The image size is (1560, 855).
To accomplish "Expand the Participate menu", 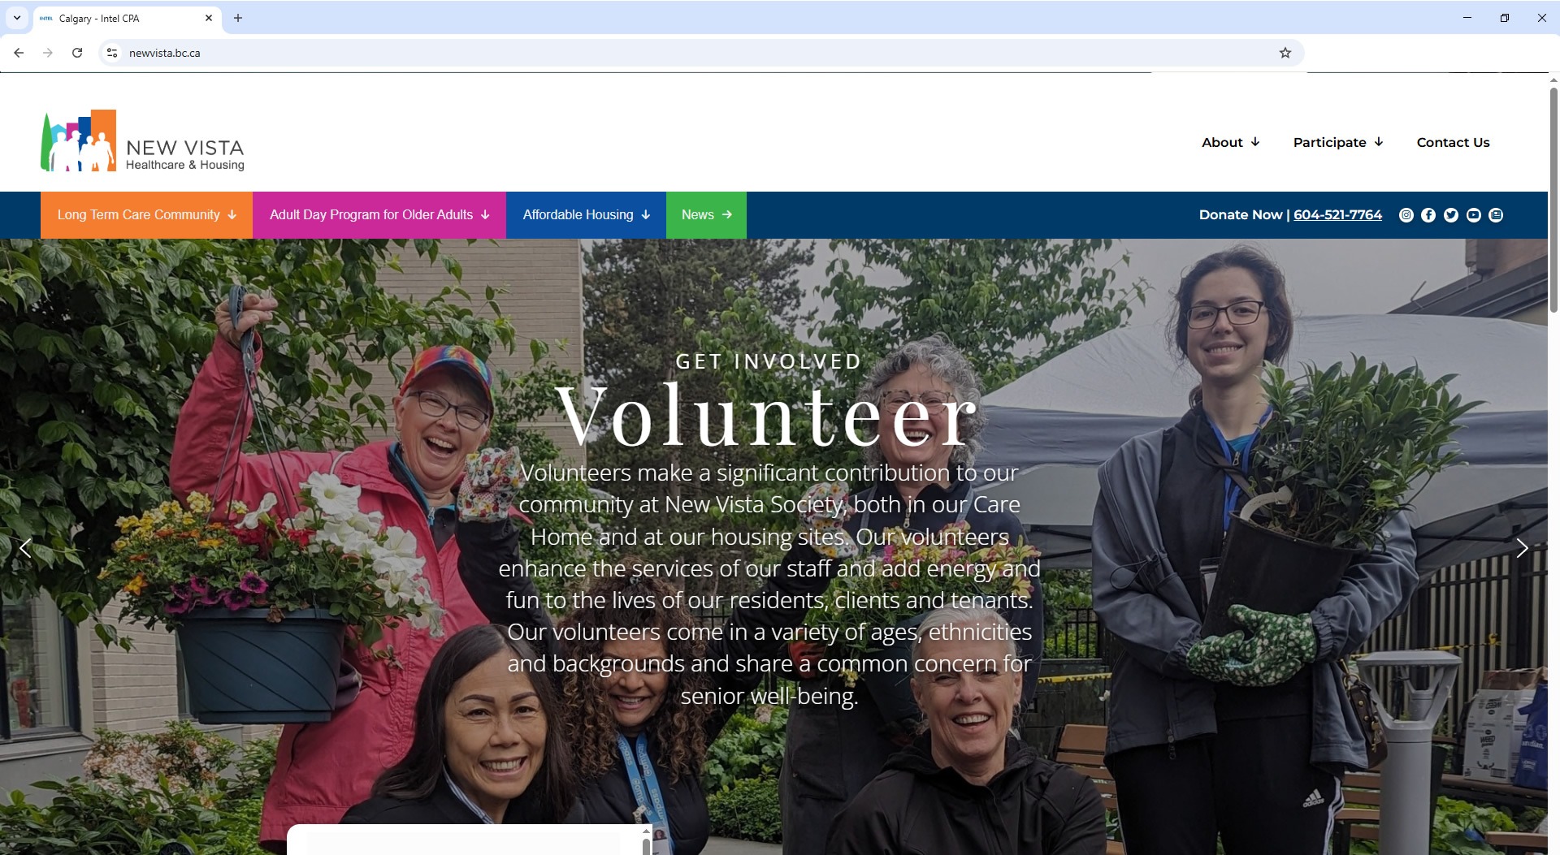I will (x=1338, y=142).
